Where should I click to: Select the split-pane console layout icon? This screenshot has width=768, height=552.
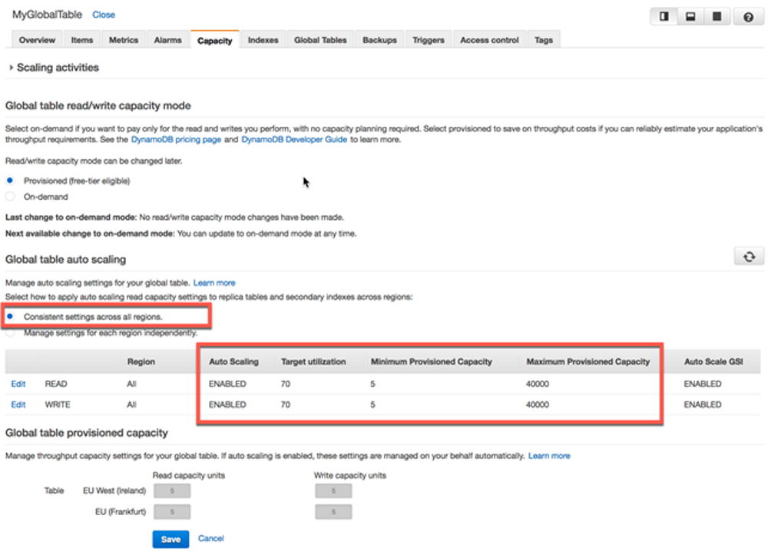tap(664, 15)
